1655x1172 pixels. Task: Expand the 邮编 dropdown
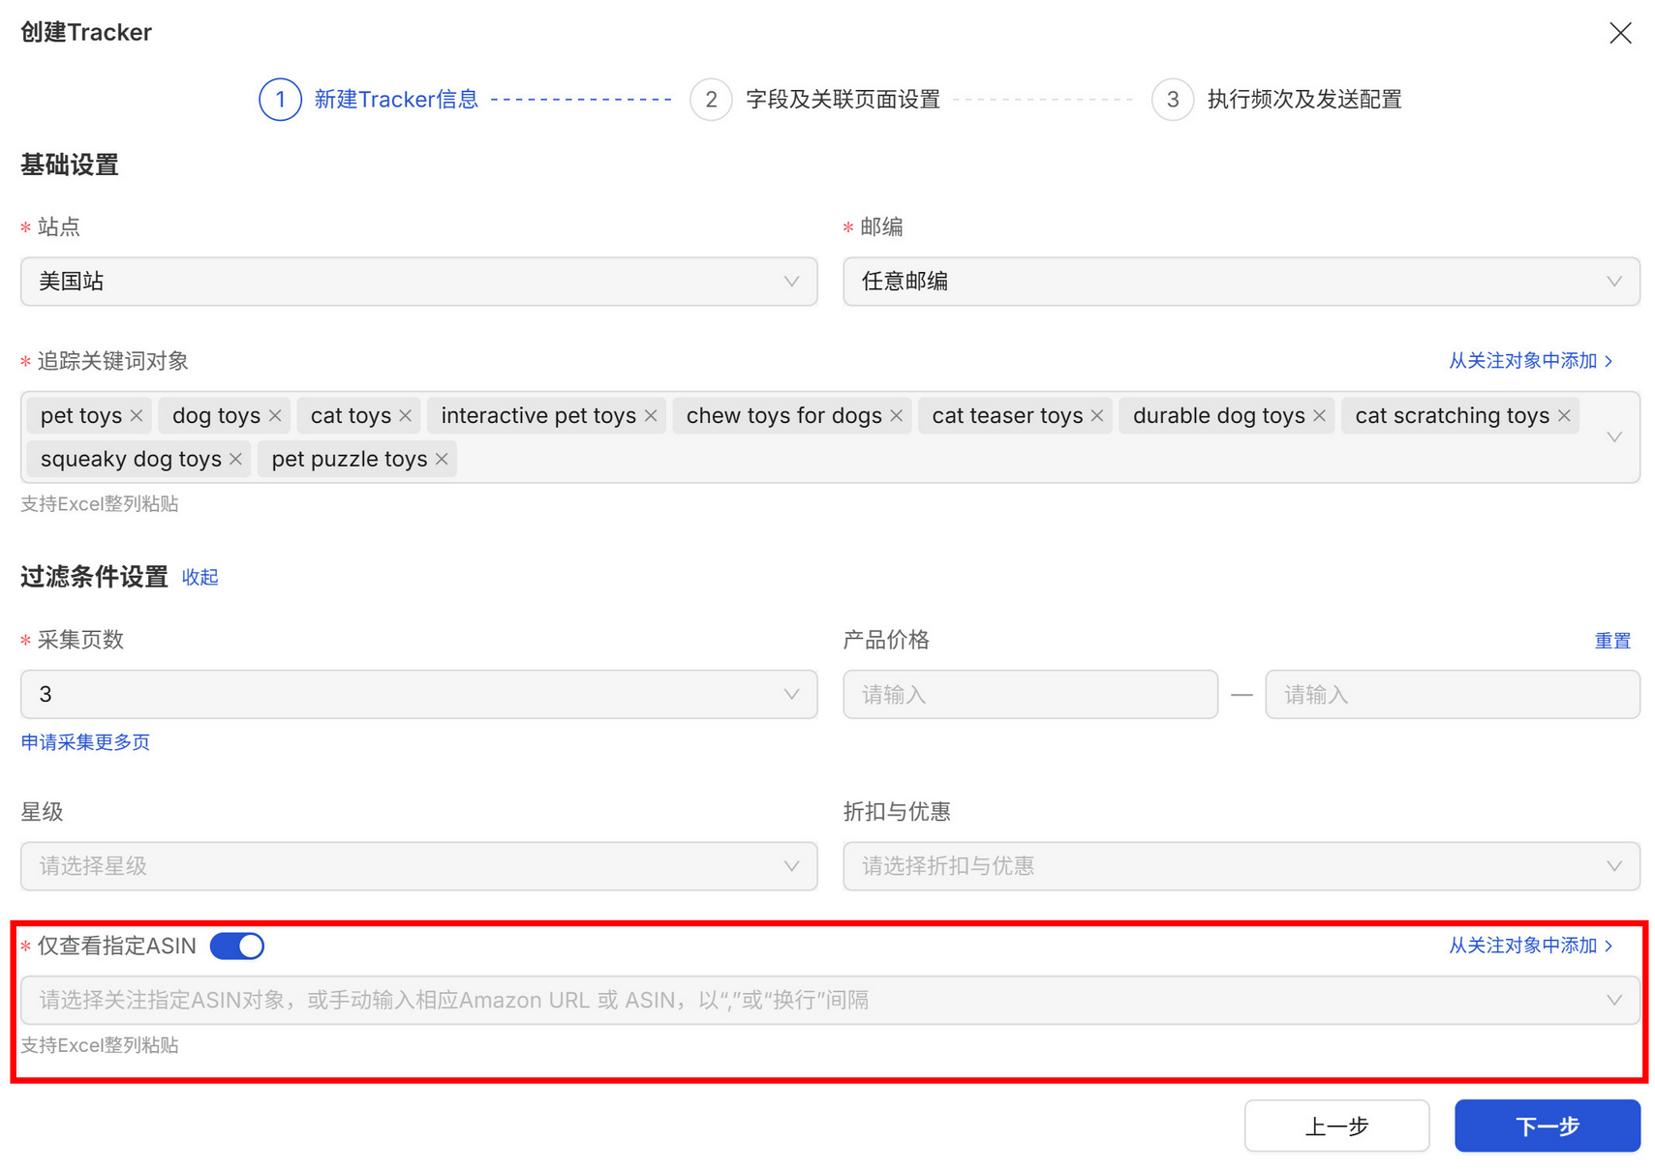coord(1241,282)
